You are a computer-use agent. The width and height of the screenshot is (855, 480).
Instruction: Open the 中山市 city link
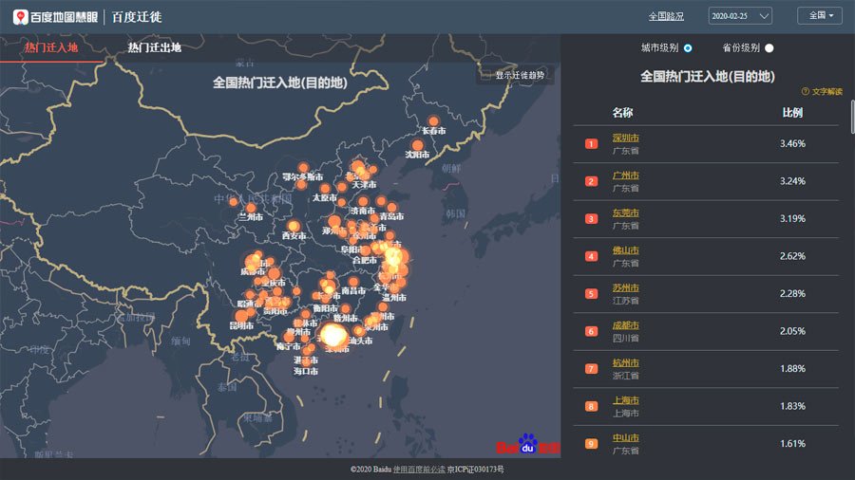[625, 437]
